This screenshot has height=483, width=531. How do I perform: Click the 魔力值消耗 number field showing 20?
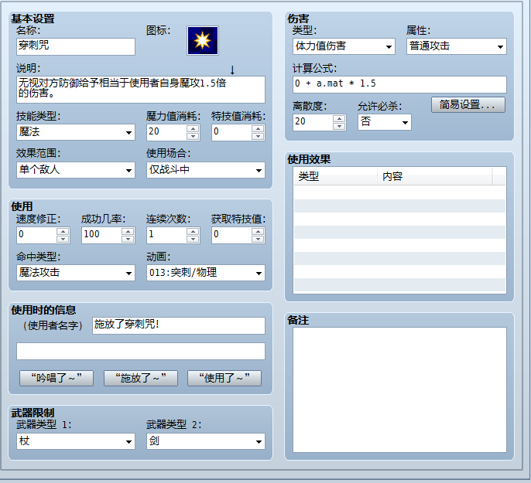click(166, 132)
